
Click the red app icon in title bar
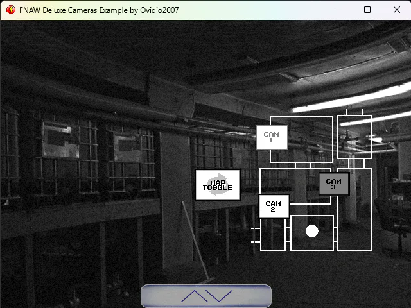[x=11, y=10]
